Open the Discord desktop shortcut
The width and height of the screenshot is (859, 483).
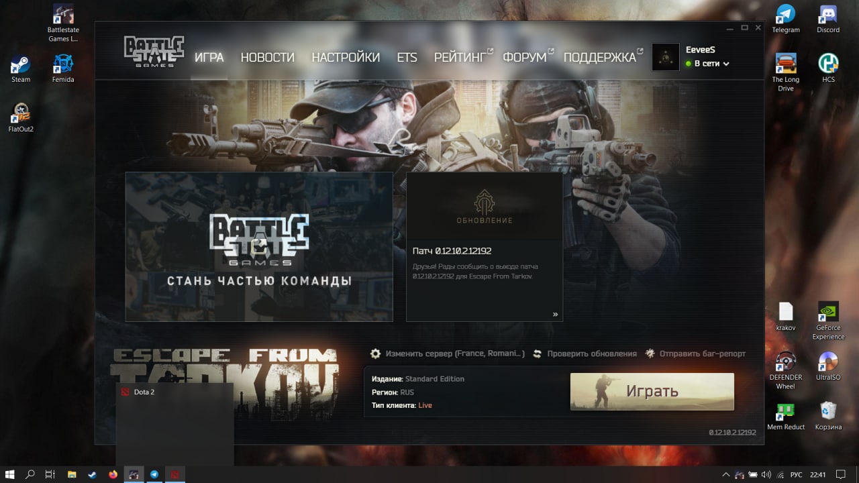point(828,19)
